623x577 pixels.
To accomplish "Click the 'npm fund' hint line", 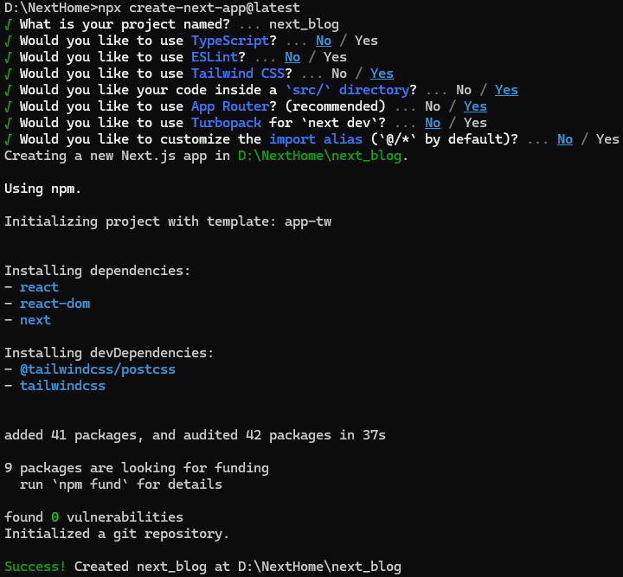I will [121, 484].
